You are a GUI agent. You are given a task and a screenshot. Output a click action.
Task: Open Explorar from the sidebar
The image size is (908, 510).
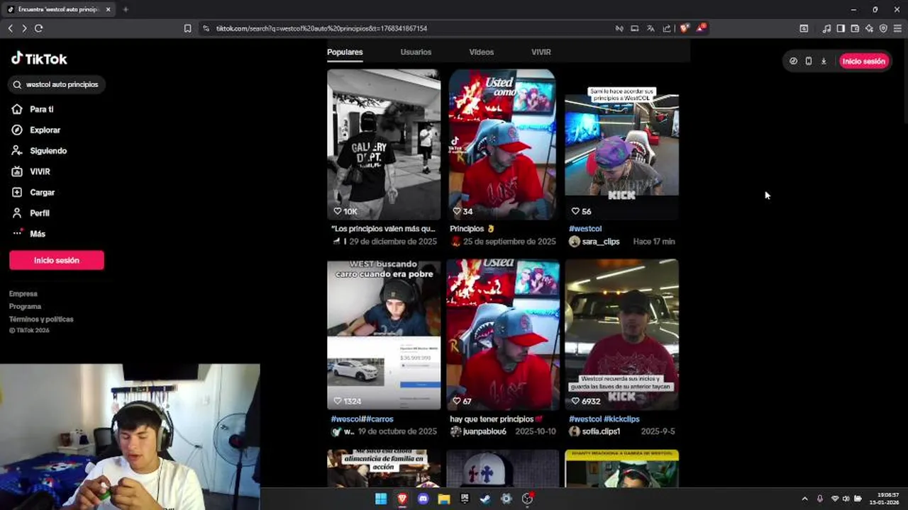[x=36, y=130]
